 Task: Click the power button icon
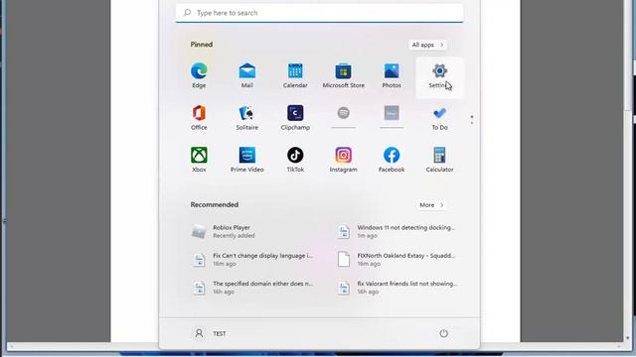click(x=444, y=333)
